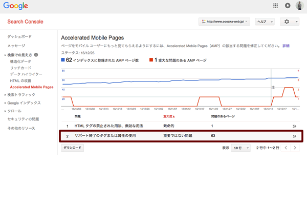Click the red critical issues legend square
Screen dimensions: 307x205
151,59
